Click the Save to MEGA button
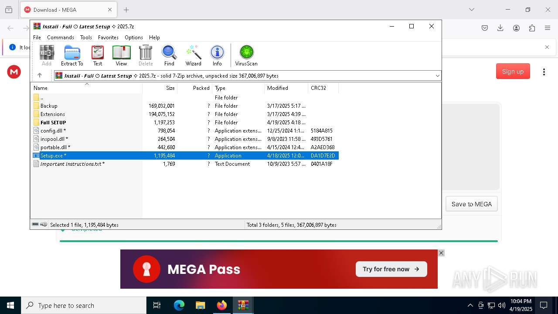Viewport: 558px width, 314px height. (x=471, y=204)
